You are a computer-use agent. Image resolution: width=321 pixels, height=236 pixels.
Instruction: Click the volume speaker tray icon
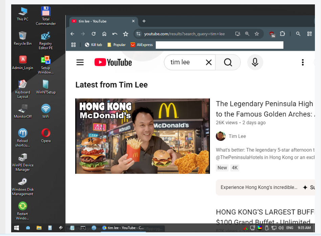[281, 228]
